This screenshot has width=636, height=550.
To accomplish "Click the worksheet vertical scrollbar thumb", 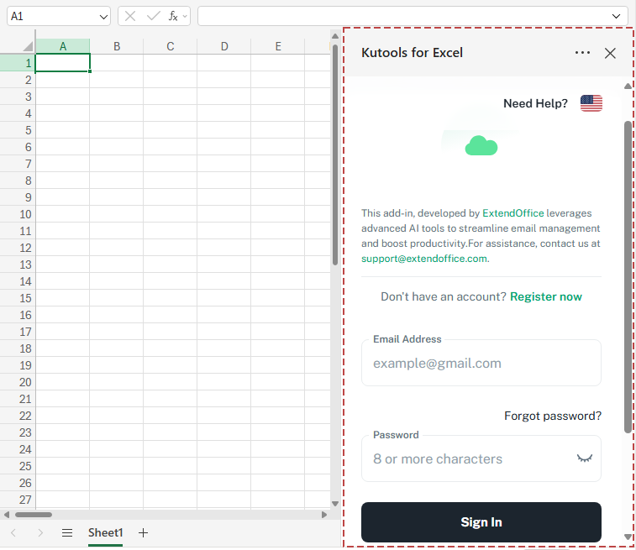I will tap(335, 155).
